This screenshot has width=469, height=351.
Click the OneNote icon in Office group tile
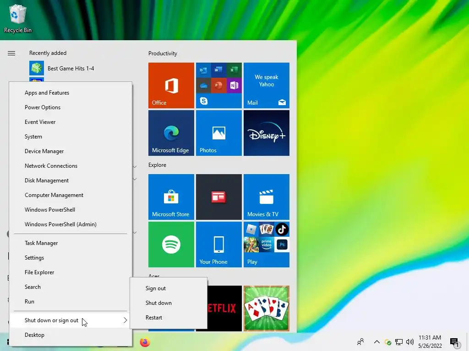click(x=234, y=85)
